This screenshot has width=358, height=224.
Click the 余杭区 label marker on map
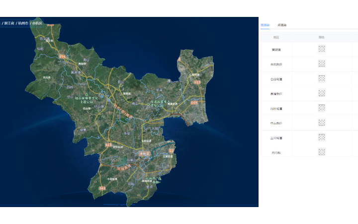pyautogui.click(x=145, y=154)
